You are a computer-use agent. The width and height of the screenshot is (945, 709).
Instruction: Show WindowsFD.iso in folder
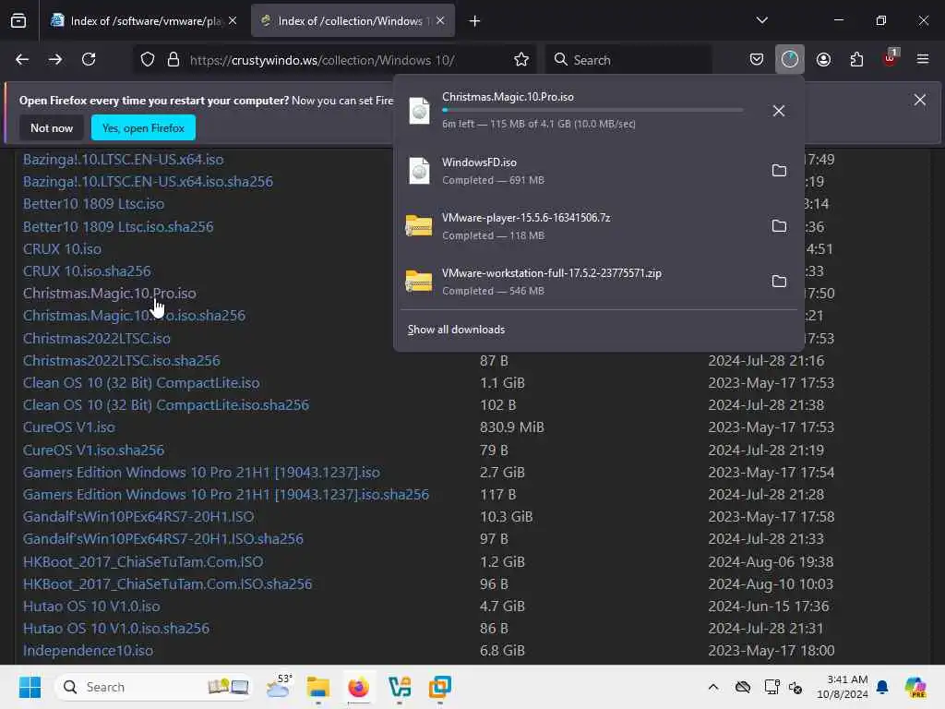(779, 171)
